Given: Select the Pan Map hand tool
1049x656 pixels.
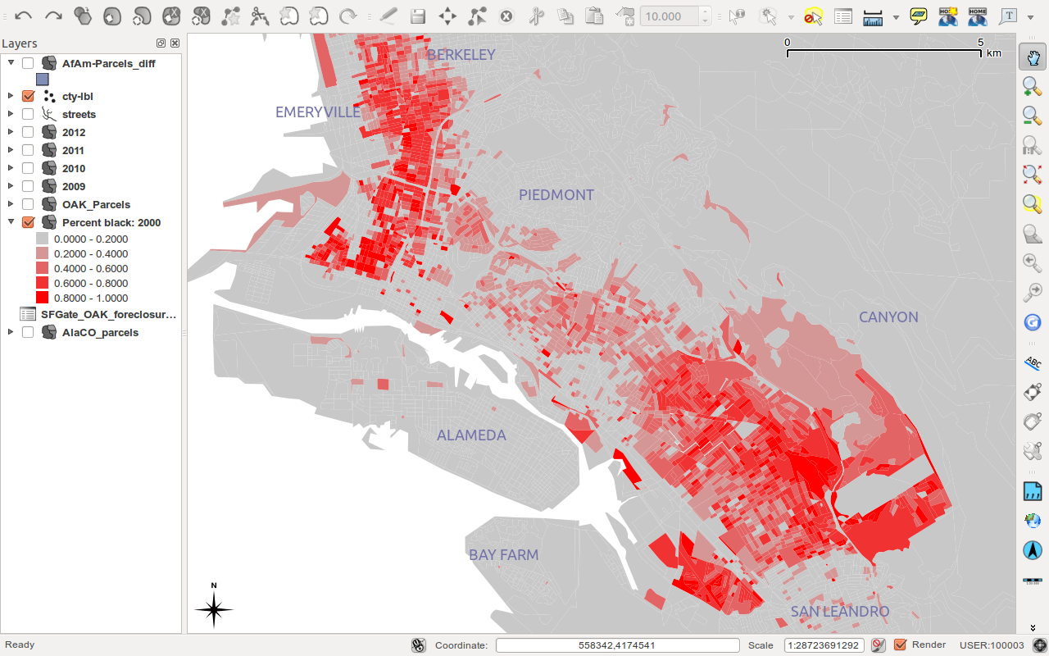Looking at the screenshot, I should coord(1033,57).
